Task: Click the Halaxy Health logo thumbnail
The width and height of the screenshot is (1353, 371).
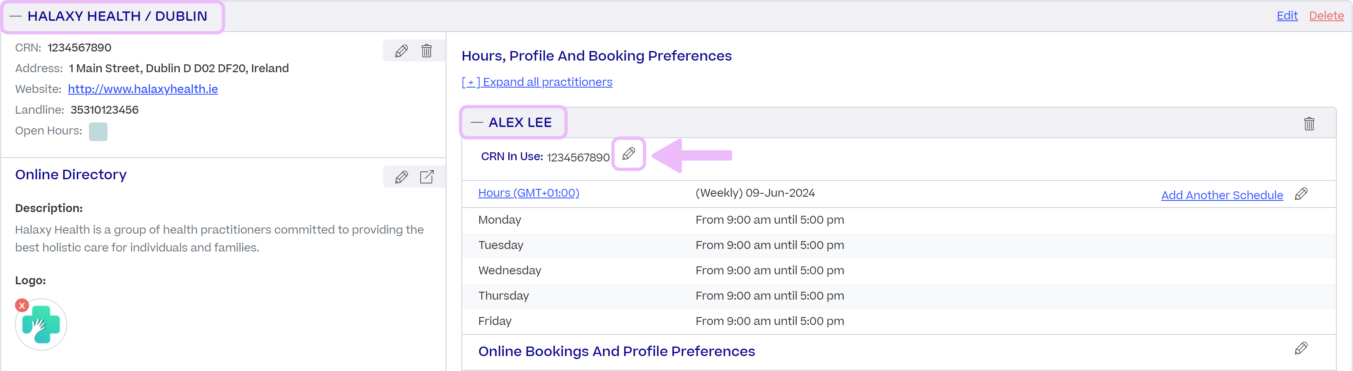Action: [x=42, y=325]
